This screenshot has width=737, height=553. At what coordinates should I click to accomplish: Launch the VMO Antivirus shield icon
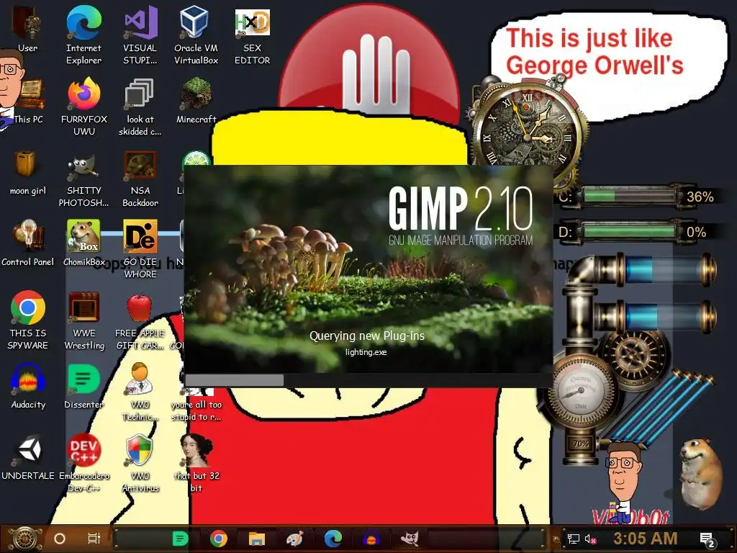coord(140,464)
